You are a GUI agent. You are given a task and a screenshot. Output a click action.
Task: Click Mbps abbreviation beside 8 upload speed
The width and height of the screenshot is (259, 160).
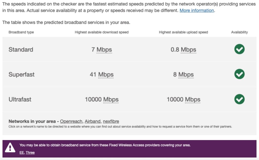(186, 75)
